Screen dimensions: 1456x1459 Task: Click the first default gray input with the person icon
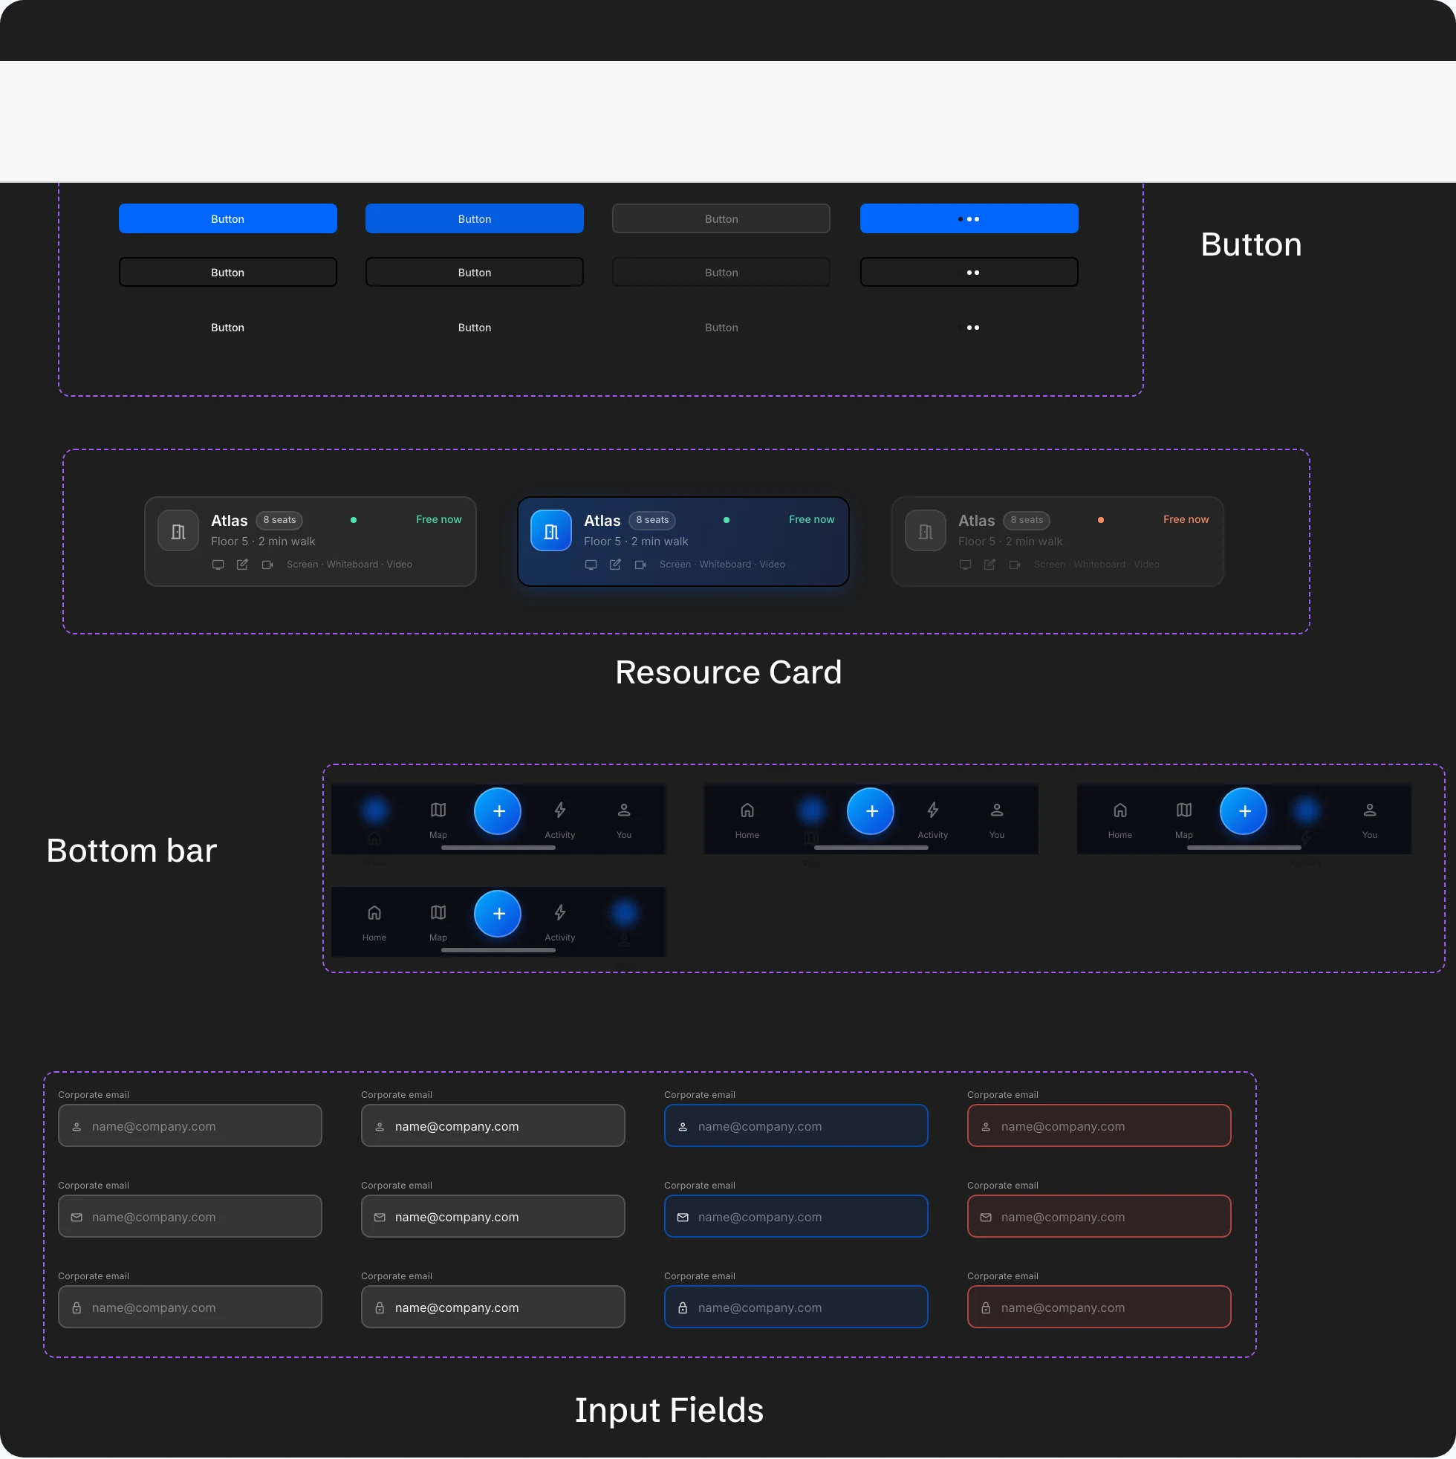189,1126
